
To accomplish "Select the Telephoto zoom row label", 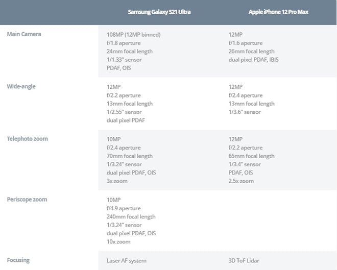I will [27, 139].
